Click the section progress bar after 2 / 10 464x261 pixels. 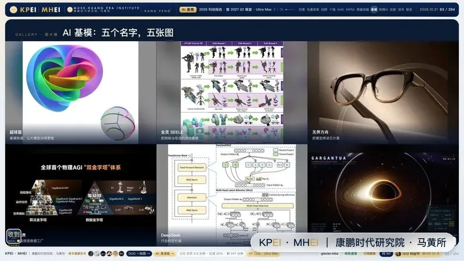pyautogui.click(x=289, y=9)
